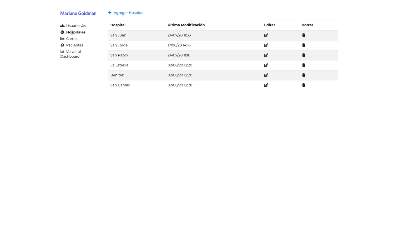Click Benitez's date 02/08/20 12:20
Viewport: 398px width, 244px height.
[x=180, y=75]
